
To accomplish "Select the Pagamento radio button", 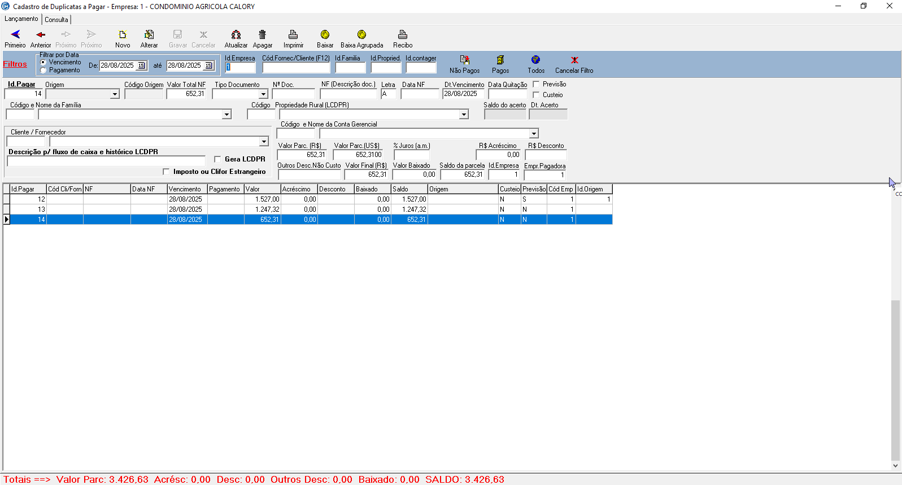I will point(43,71).
